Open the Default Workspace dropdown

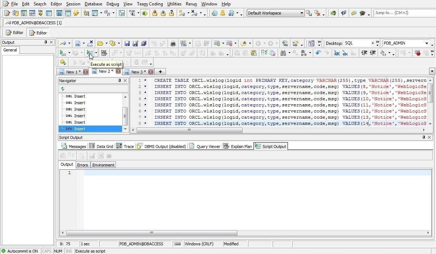pos(301,13)
